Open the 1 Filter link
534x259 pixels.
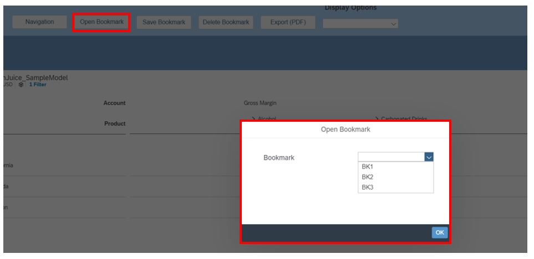coord(38,85)
